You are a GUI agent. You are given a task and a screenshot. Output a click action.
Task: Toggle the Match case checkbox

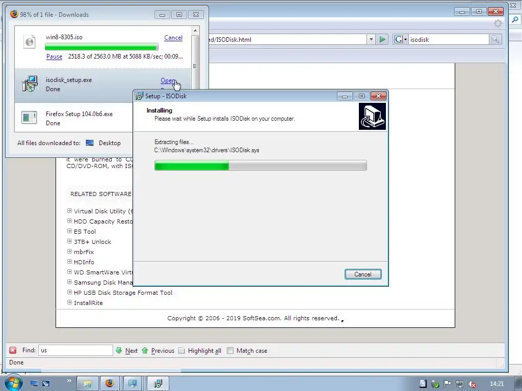pyautogui.click(x=230, y=350)
